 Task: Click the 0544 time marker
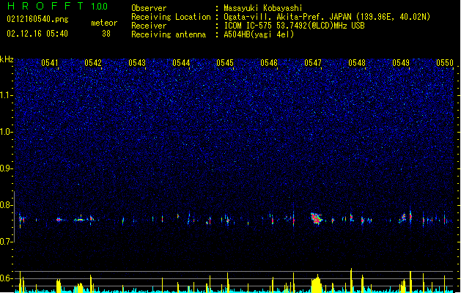(181, 63)
